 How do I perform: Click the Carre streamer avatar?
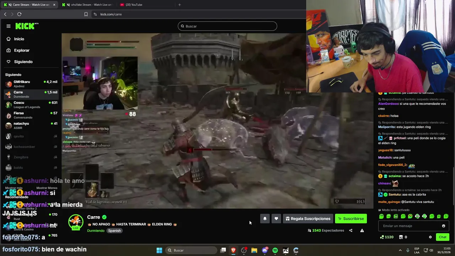pos(75,222)
